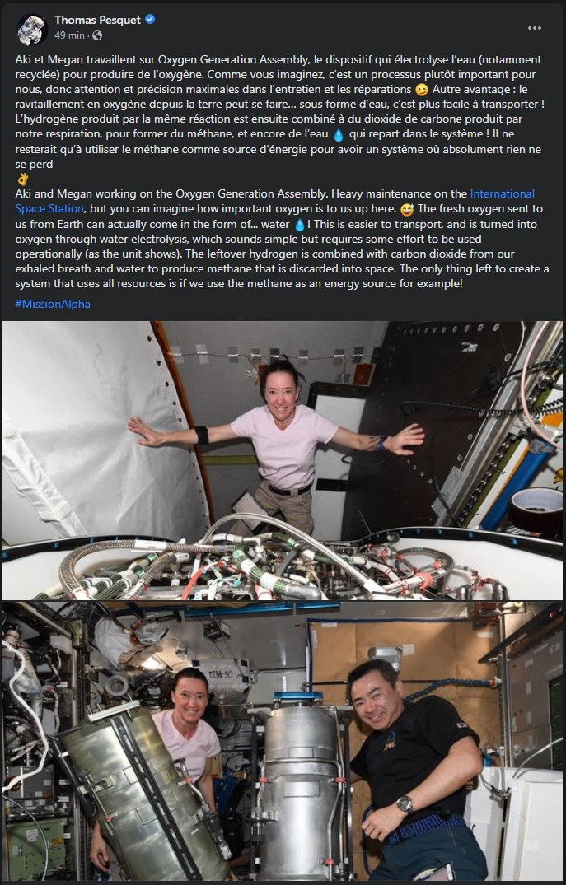Viewport: 566px width, 885px height.
Task: Open the Thomas Pesquet profile name link
Action: pos(98,20)
